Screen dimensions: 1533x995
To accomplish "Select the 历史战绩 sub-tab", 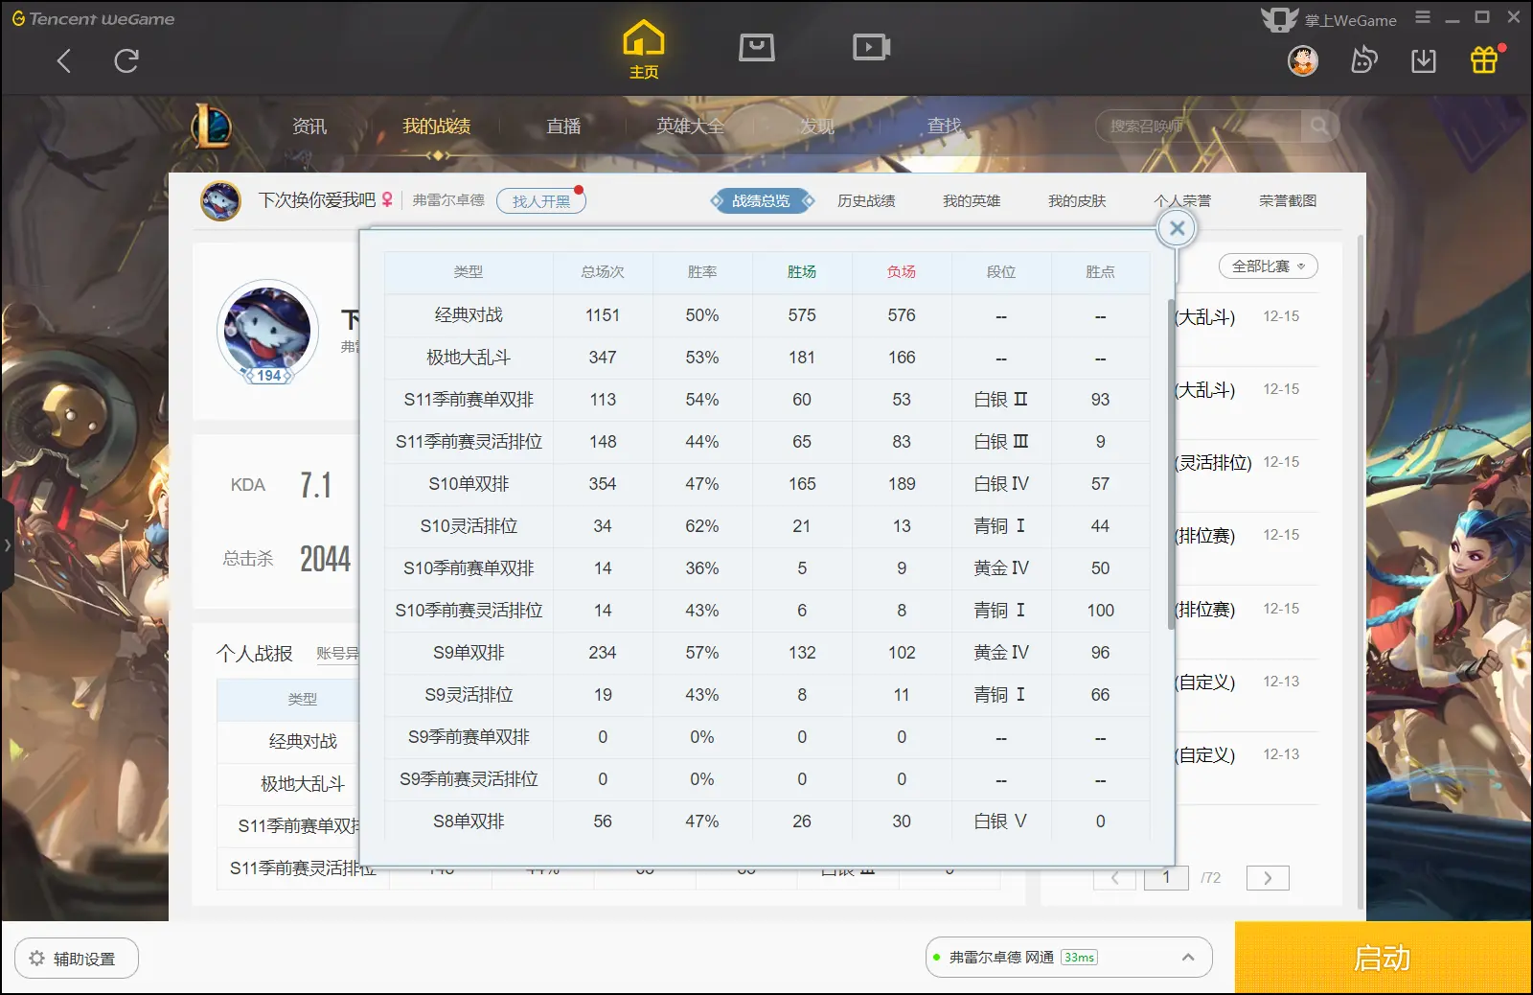I will [x=866, y=201].
